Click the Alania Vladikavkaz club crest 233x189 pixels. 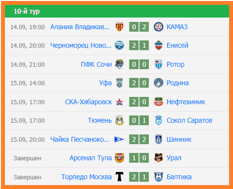point(119,27)
